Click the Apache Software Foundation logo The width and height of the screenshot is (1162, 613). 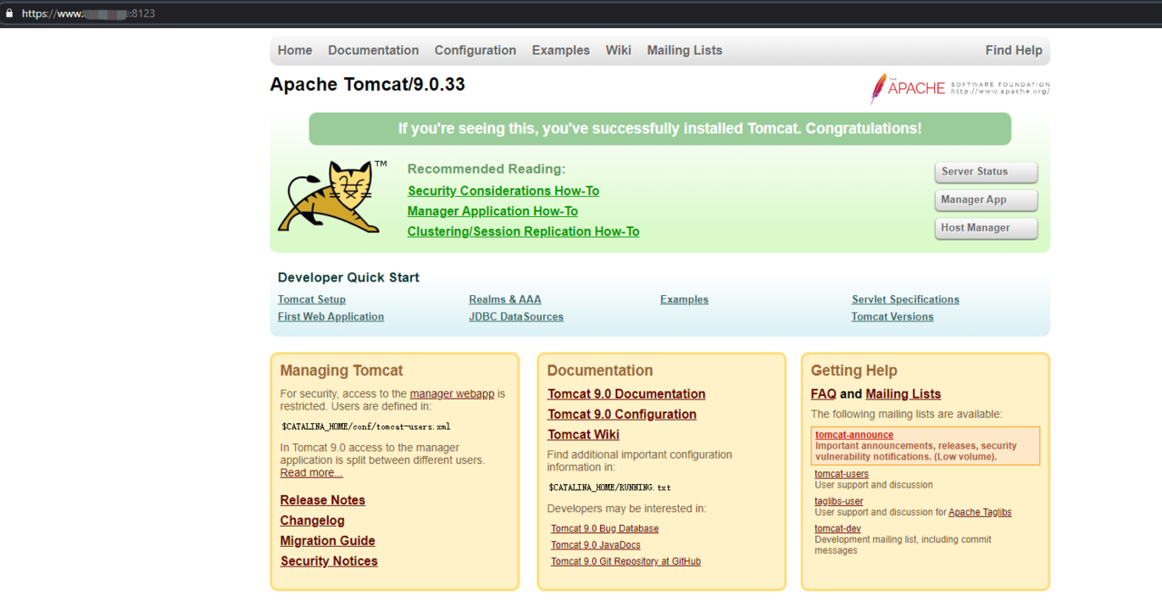(x=960, y=88)
